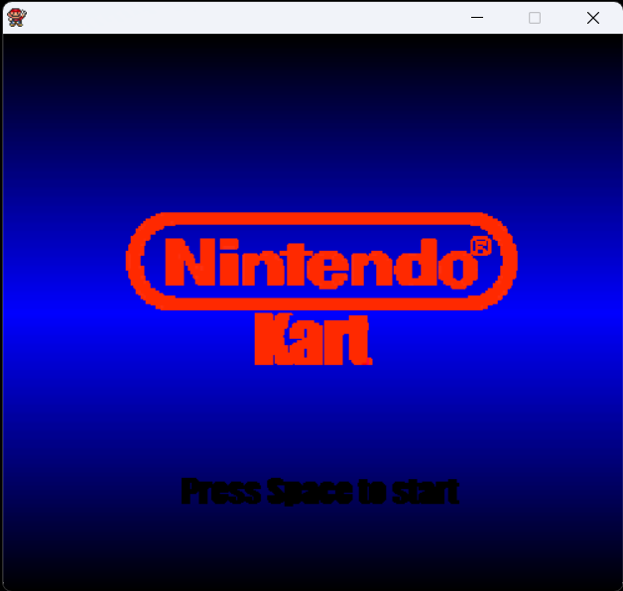Viewport: 623px width, 591px height.
Task: Click the red Nintendo logo text
Action: 315,264
